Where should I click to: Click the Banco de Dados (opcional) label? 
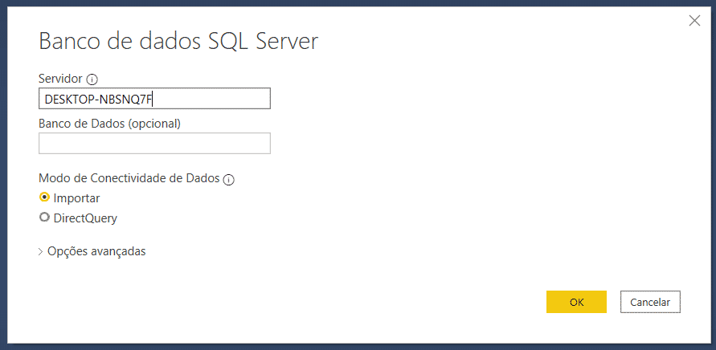[109, 124]
